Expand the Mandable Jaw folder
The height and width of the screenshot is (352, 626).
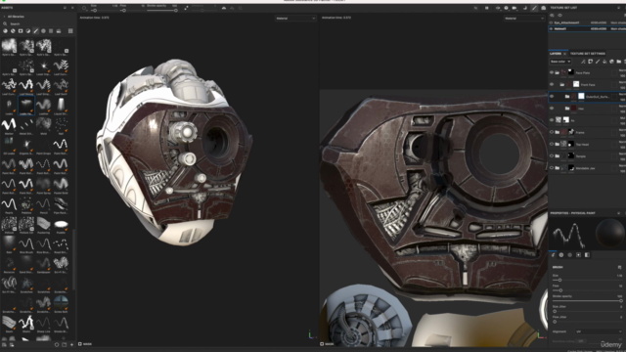click(558, 168)
